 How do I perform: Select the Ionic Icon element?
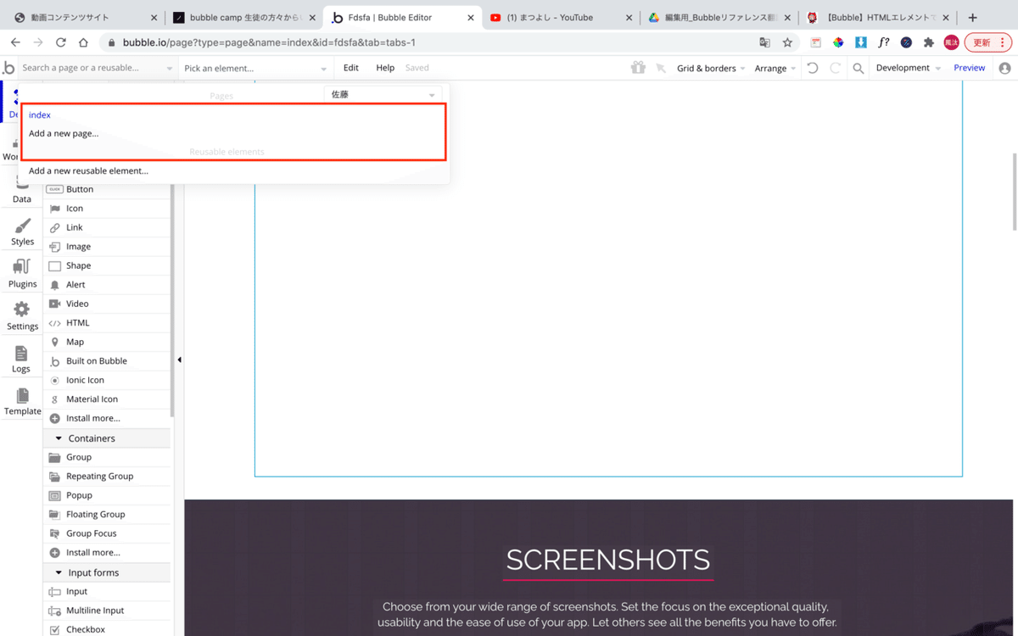[x=107, y=380]
